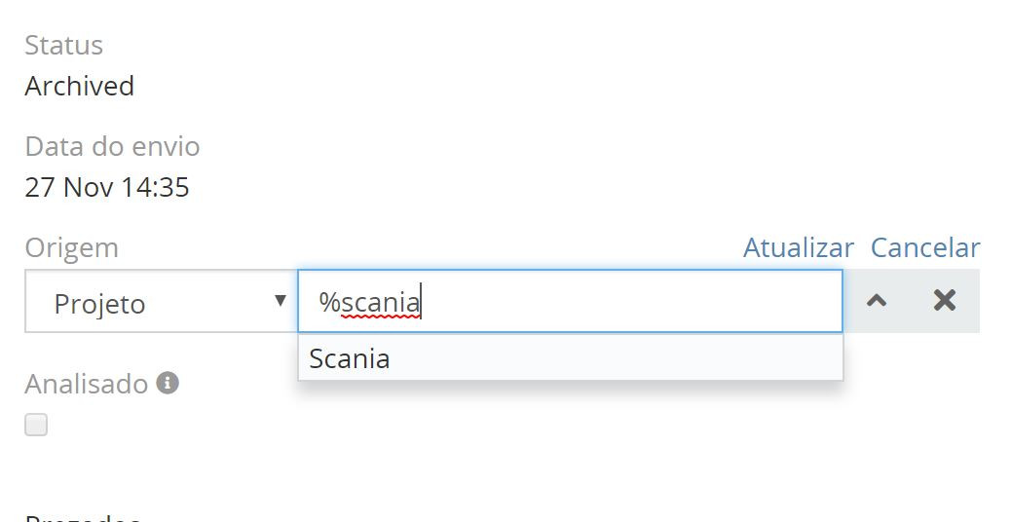This screenshot has width=1011, height=522.
Task: Click the info icon next to Analisado
Action: pyautogui.click(x=168, y=384)
